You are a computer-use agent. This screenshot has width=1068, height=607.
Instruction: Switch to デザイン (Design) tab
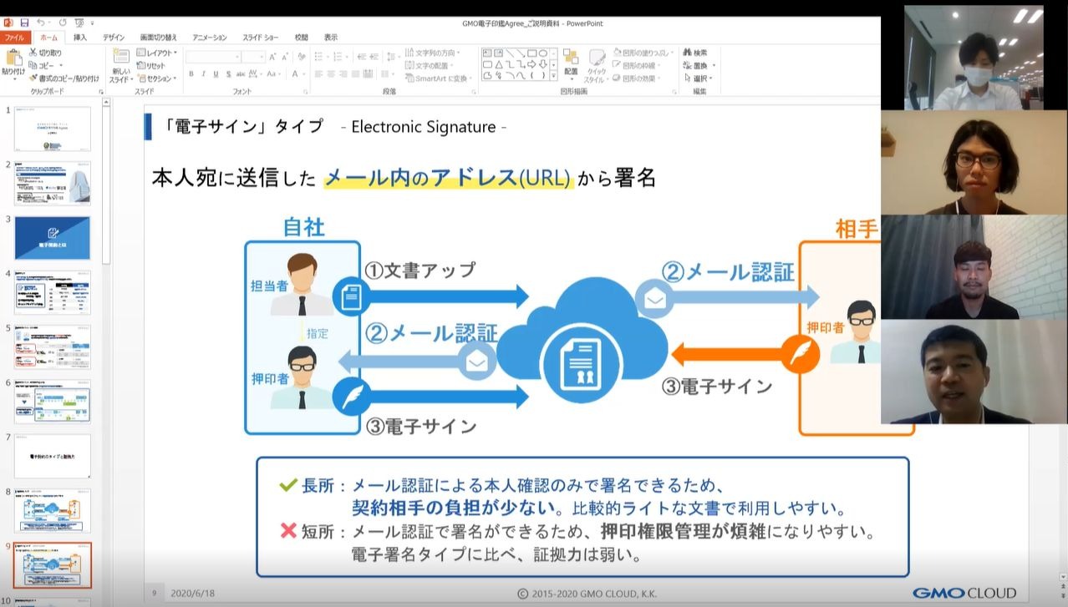114,38
